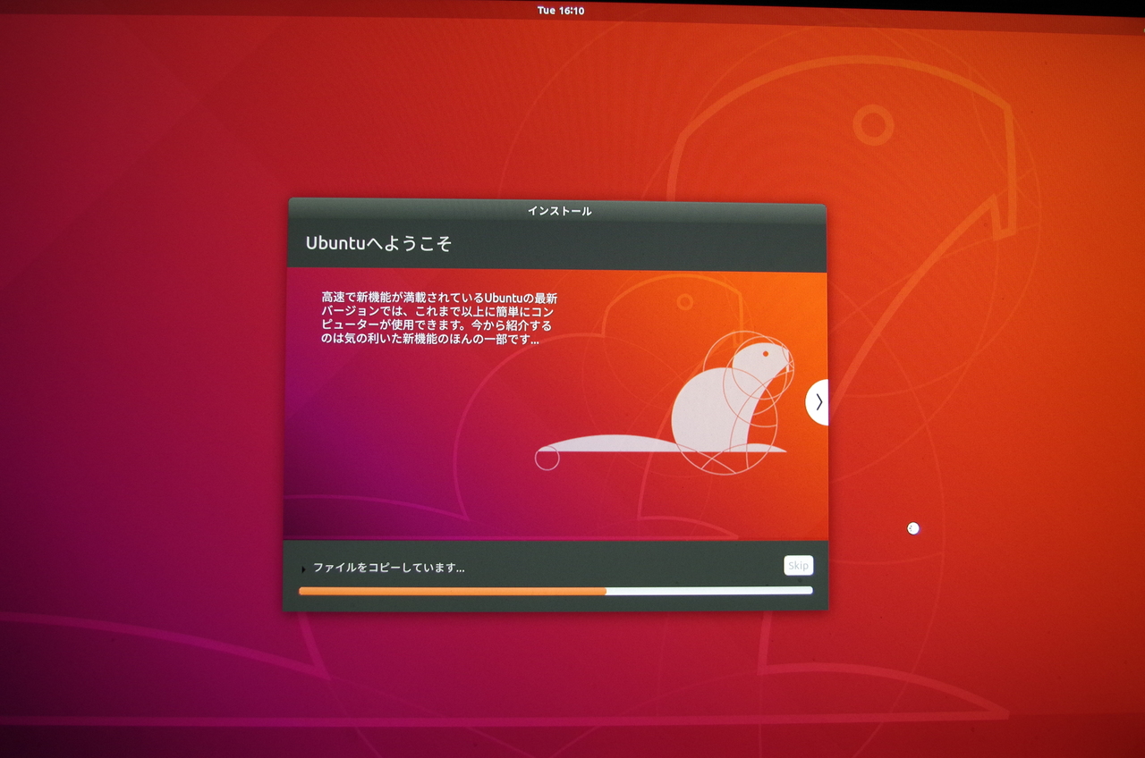Viewport: 1145px width, 758px height.
Task: Click the Ubuntuへようこそ heading
Action: click(378, 243)
